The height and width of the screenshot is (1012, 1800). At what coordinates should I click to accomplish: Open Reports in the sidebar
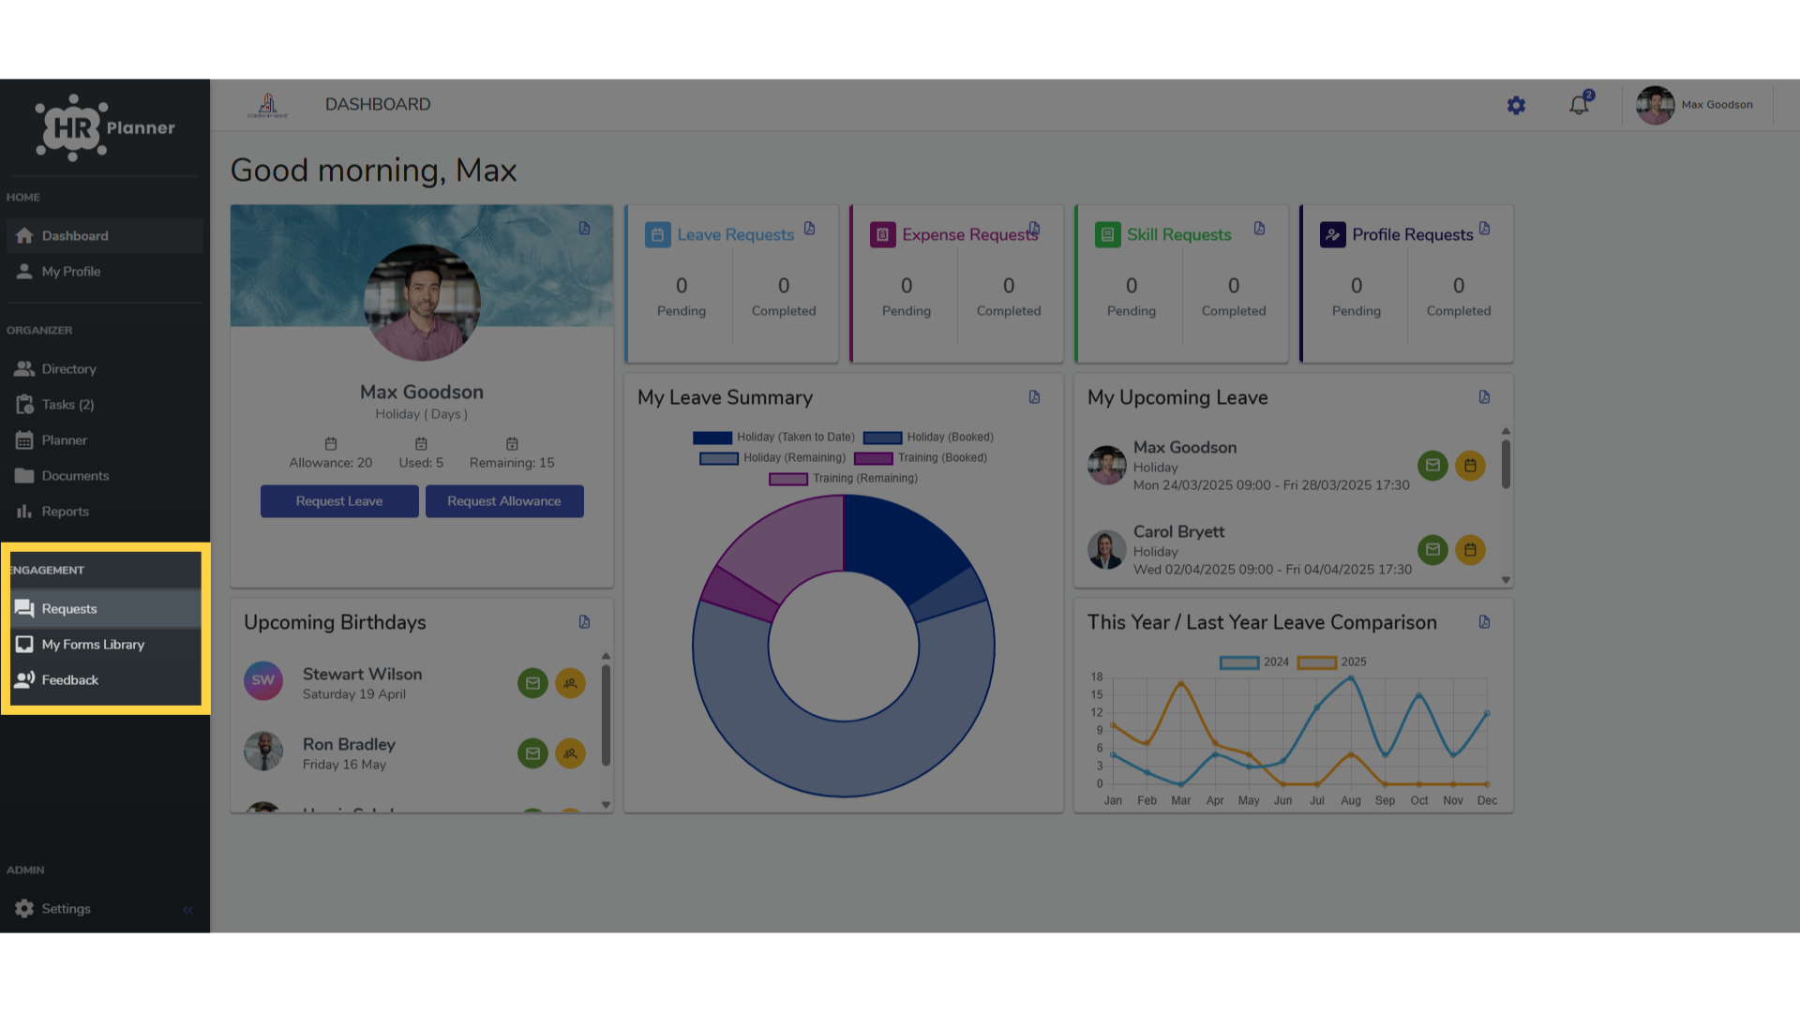[104, 512]
